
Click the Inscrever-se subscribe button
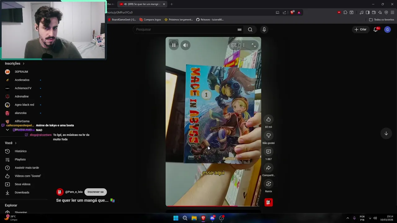pos(96,192)
